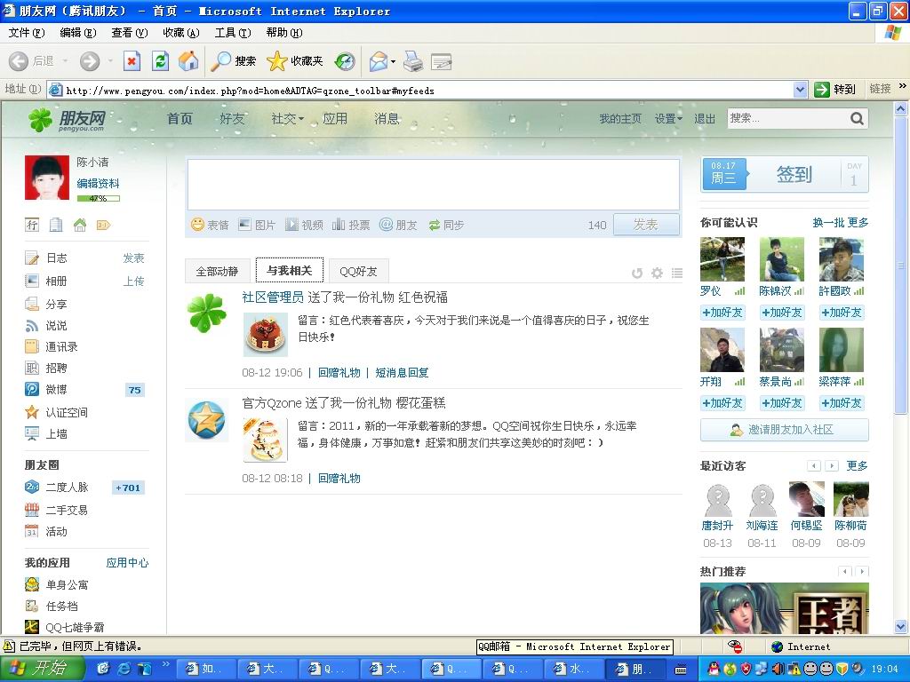The width and height of the screenshot is (910, 682).
Task: Click in the status update text box
Action: point(433,185)
